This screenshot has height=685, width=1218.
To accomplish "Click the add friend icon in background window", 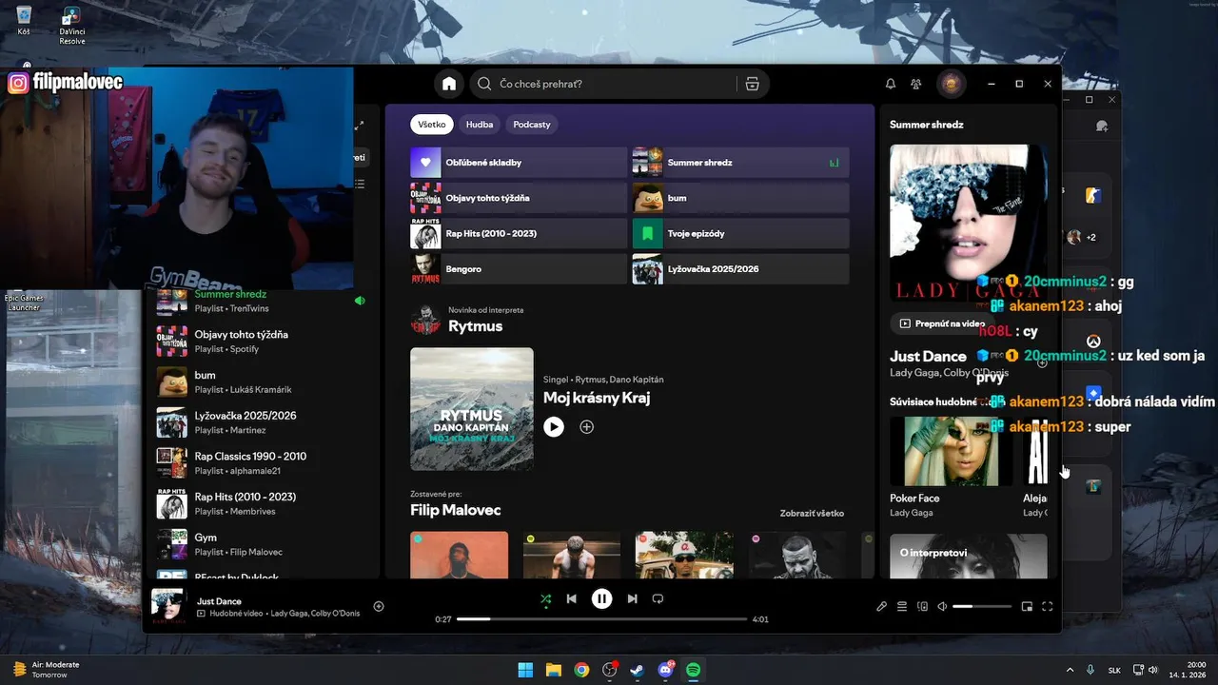I will coord(1103,126).
